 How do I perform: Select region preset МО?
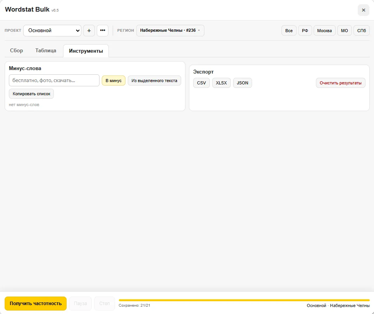345,31
